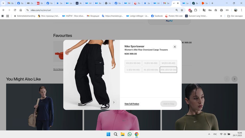View site information for nike.com

pyautogui.click(x=28, y=10)
